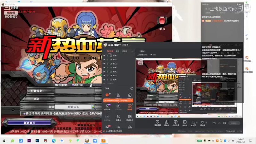Toggle the preview eye icon in control bar
Viewport: 256px width, 144px height.
(220, 123)
